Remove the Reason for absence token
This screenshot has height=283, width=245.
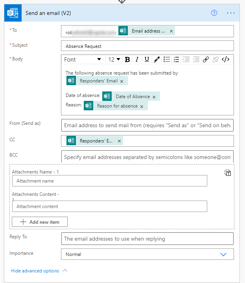(142, 106)
